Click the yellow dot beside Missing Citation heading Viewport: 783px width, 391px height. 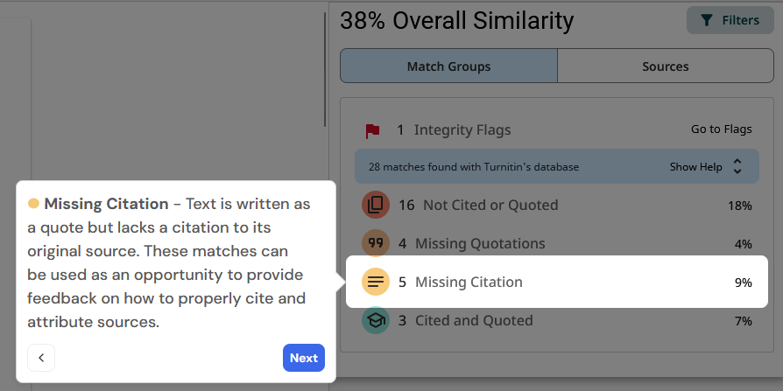(x=34, y=204)
